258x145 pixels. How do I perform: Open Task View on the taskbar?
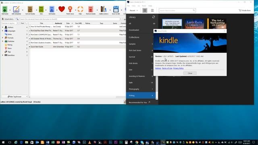click(10, 142)
